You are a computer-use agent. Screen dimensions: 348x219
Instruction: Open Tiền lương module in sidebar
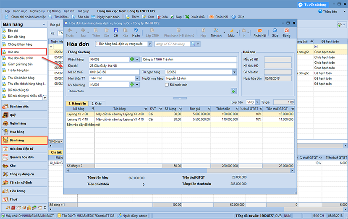(24, 191)
